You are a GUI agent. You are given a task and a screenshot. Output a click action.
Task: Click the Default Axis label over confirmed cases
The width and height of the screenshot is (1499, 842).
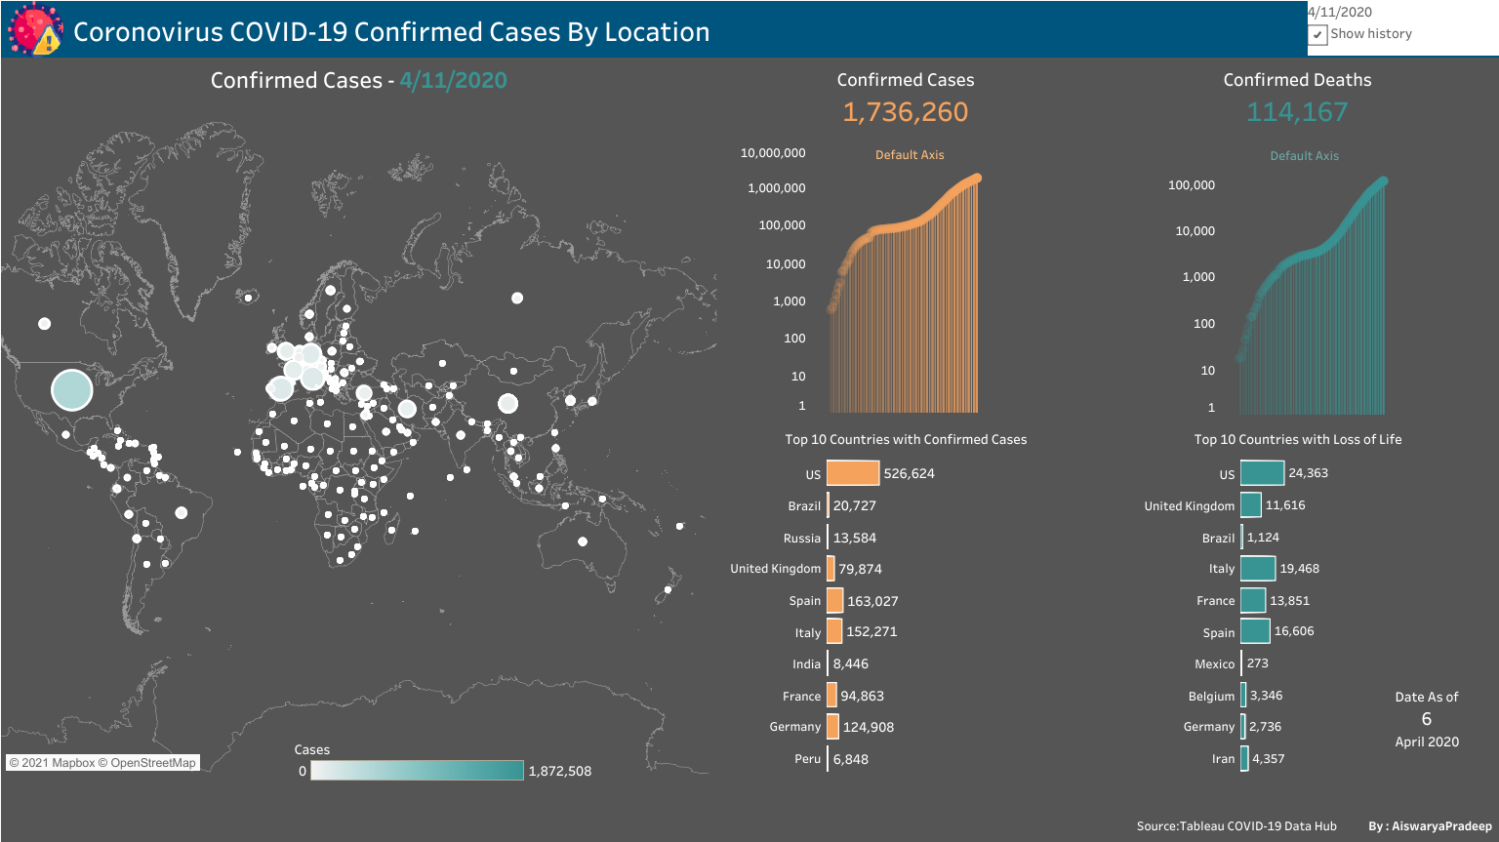click(x=910, y=155)
